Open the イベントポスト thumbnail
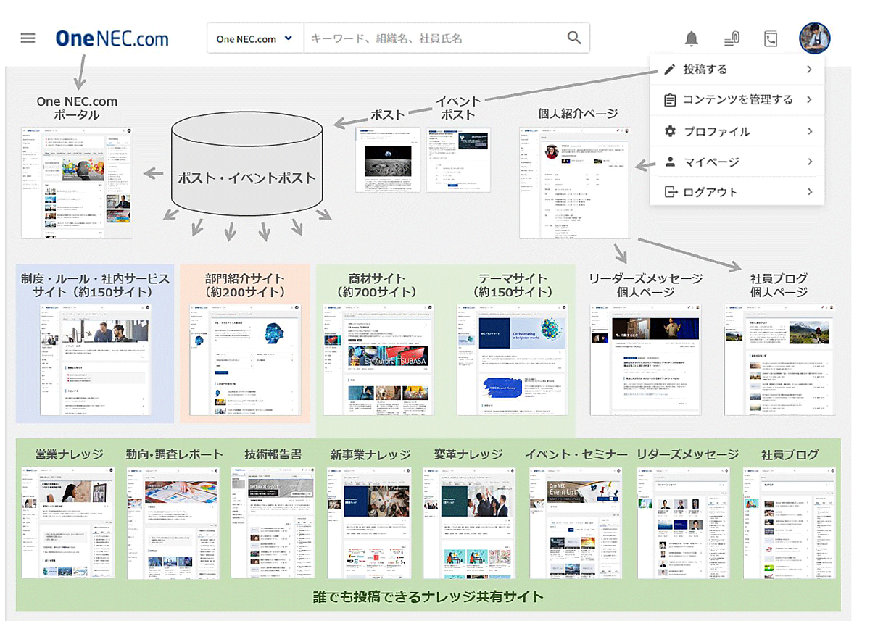 pyautogui.click(x=458, y=159)
